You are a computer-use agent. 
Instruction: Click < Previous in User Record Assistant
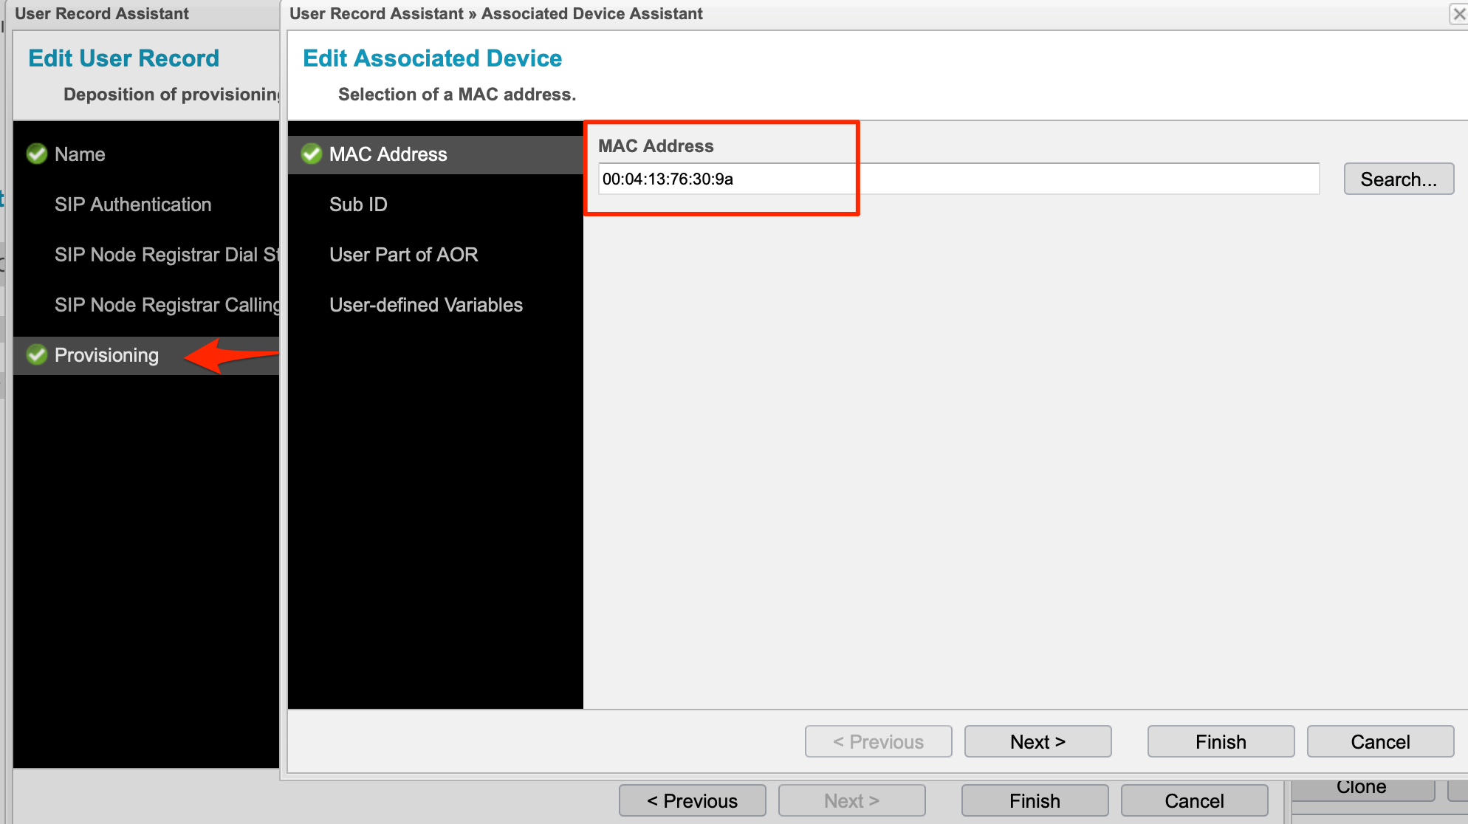tap(692, 800)
